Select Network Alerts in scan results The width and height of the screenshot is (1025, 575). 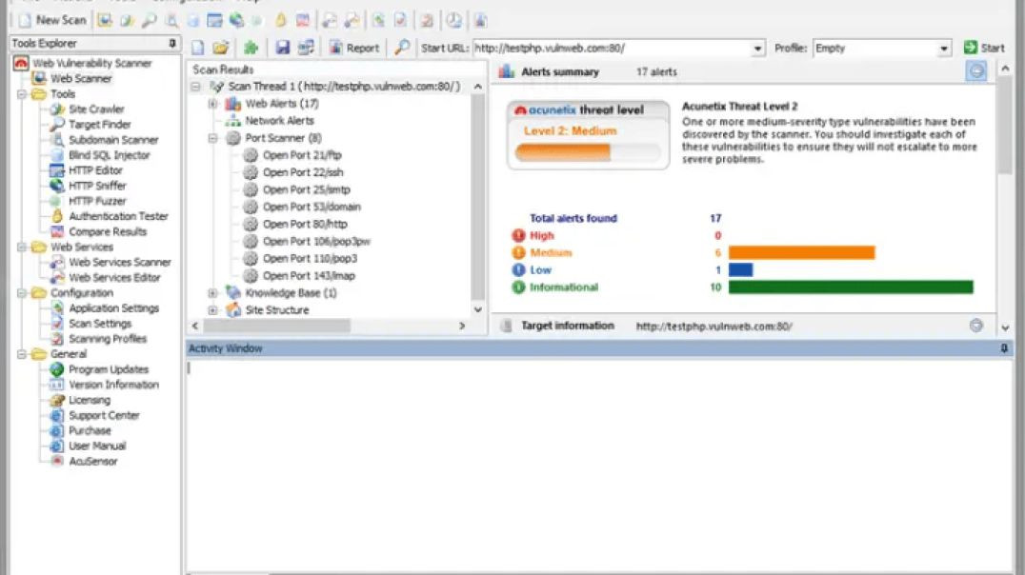(279, 121)
